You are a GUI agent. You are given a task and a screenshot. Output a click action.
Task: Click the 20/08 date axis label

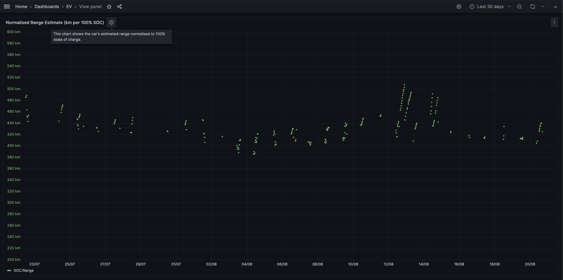(530, 264)
